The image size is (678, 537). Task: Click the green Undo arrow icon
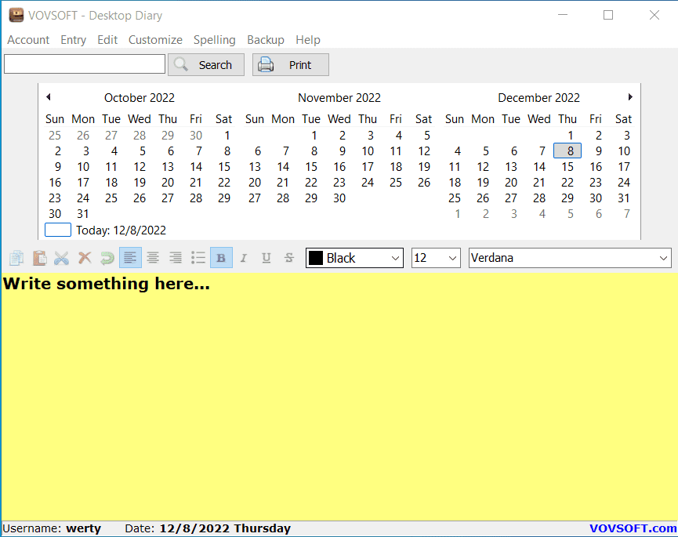coord(107,258)
